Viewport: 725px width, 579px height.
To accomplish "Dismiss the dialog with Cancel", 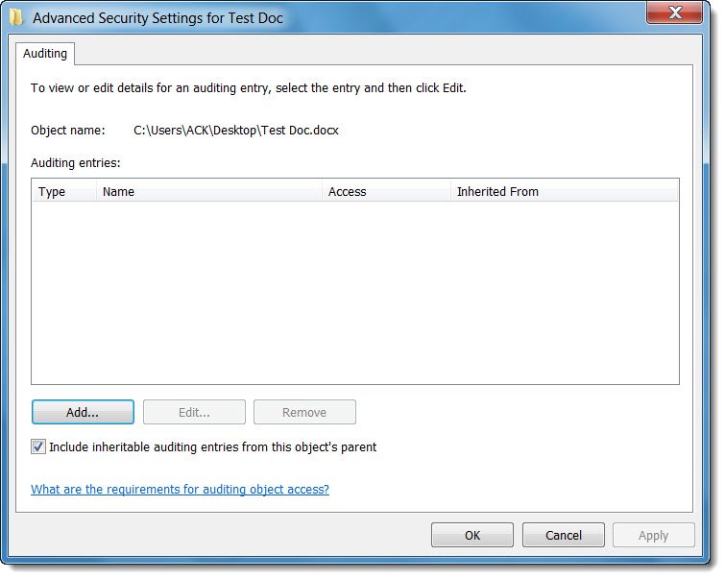I will pyautogui.click(x=564, y=535).
